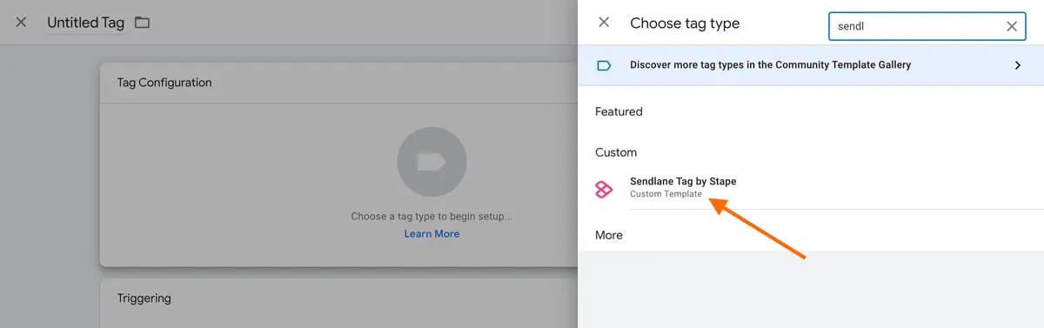Open Community Template Gallery chevron arrow
This screenshot has width=1044, height=328.
click(x=1018, y=65)
